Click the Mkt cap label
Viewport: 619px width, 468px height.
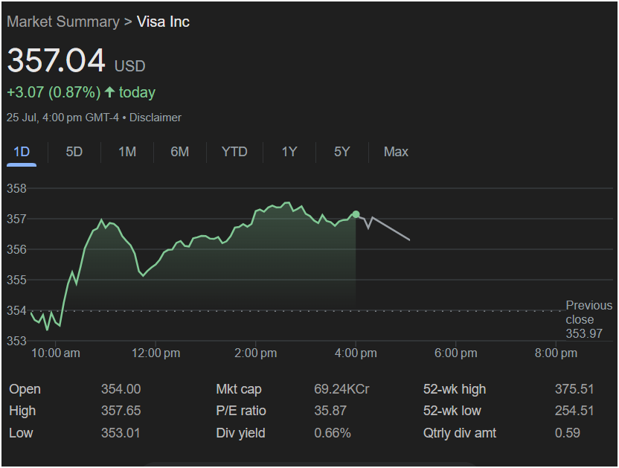click(238, 389)
